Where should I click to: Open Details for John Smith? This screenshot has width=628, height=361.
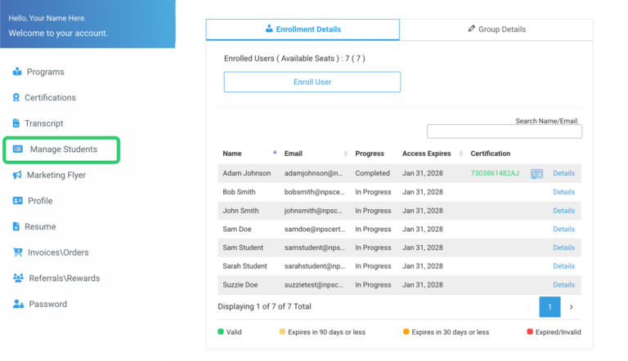563,211
